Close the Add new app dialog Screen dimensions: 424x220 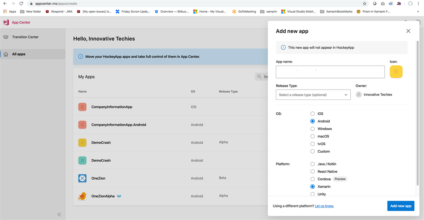point(408,31)
